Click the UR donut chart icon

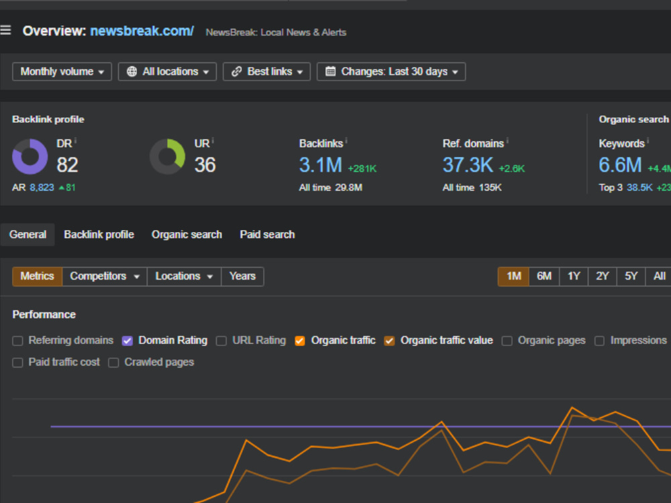(x=167, y=156)
